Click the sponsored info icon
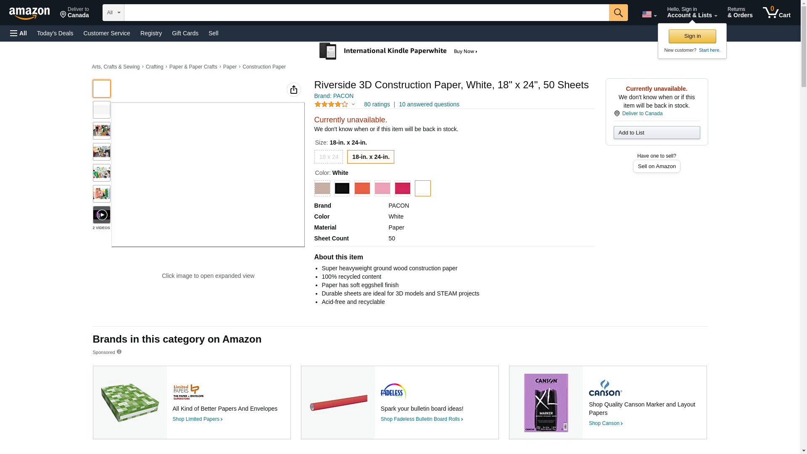The image size is (807, 454). pos(119,352)
